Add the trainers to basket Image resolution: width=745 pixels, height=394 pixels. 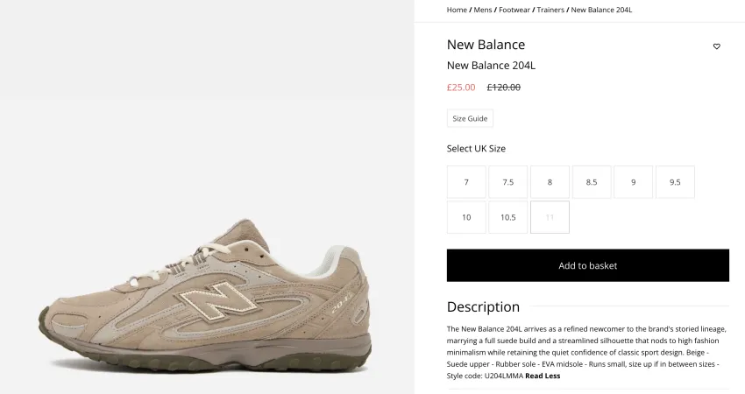pos(588,265)
